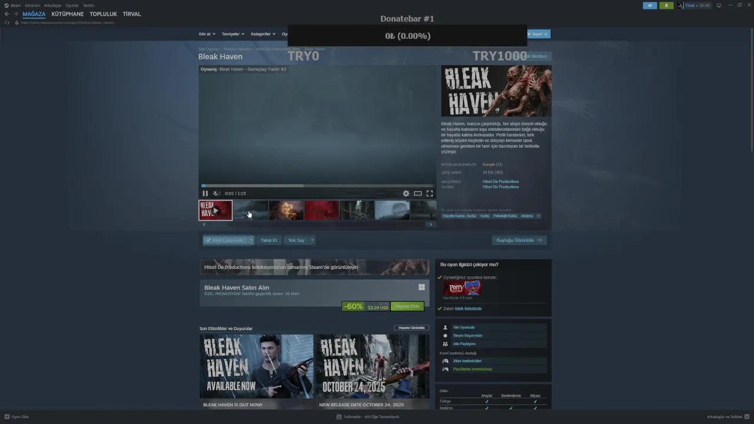Click the Windows platform icon
This screenshot has width=754, height=424.
(422, 287)
